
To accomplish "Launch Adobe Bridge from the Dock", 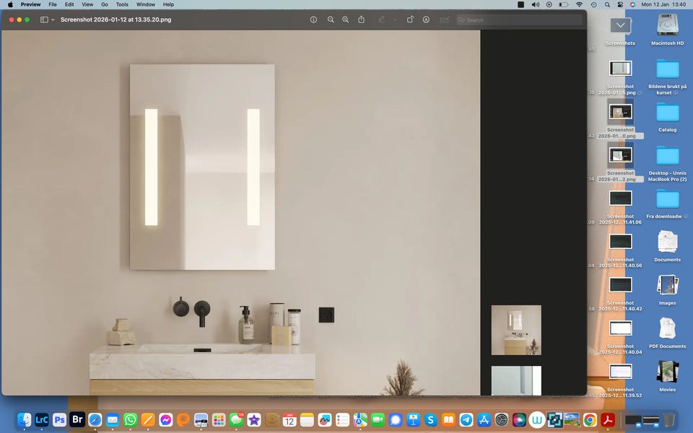I will [x=77, y=420].
